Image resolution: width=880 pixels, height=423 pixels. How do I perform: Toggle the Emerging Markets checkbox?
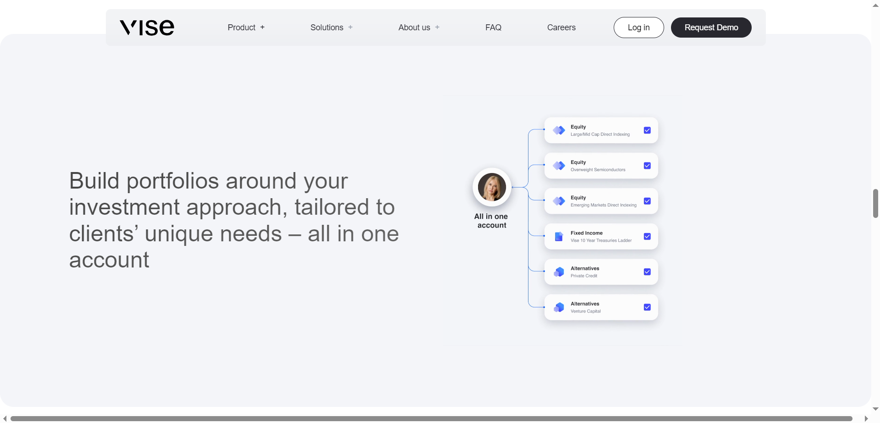pos(647,201)
